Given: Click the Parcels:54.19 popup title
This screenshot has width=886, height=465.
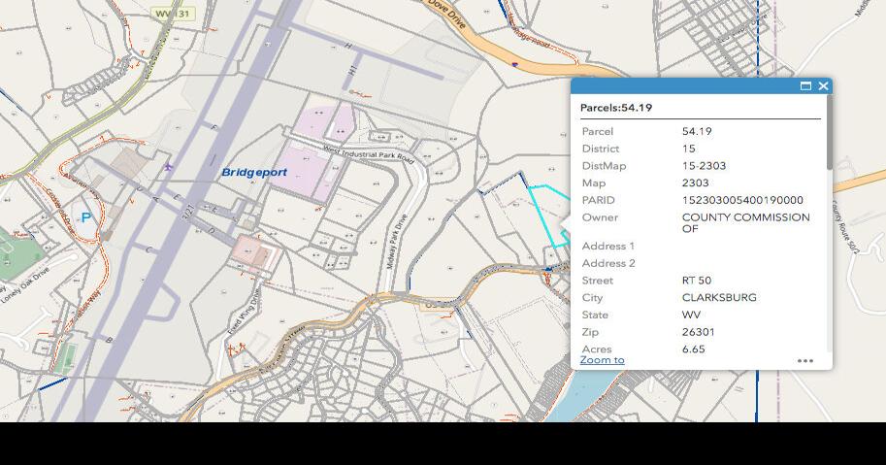Looking at the screenshot, I should (x=616, y=108).
